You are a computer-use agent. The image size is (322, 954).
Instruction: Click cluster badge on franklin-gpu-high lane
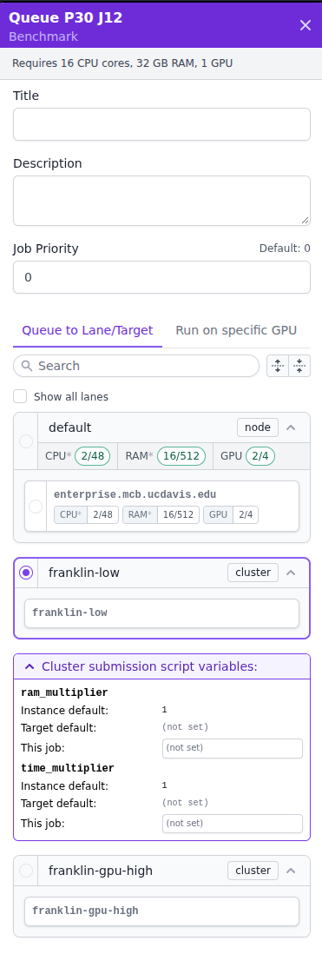253,871
